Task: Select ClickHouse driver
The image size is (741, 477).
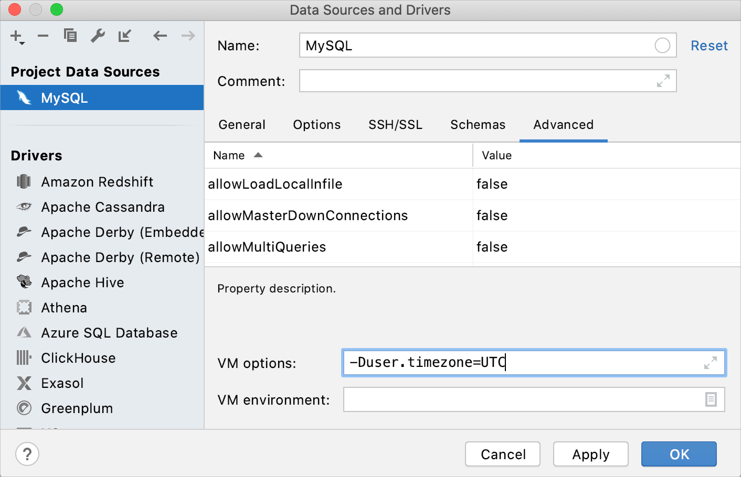Action: 102,357
